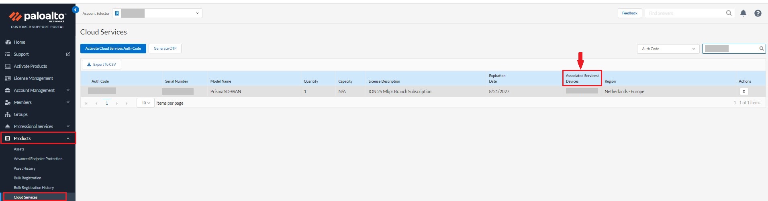This screenshot has width=768, height=201.
Task: Open notifications bell icon
Action: (x=743, y=13)
